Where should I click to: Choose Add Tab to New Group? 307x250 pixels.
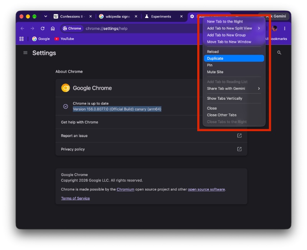click(234, 35)
